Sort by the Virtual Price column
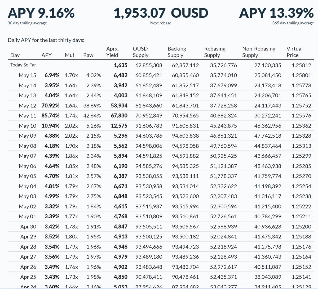 point(295,52)
